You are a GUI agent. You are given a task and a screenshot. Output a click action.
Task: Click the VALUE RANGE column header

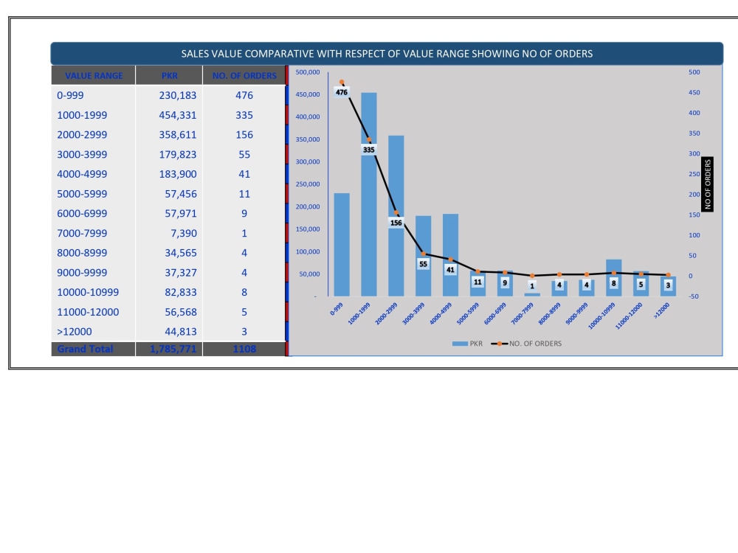tap(93, 74)
